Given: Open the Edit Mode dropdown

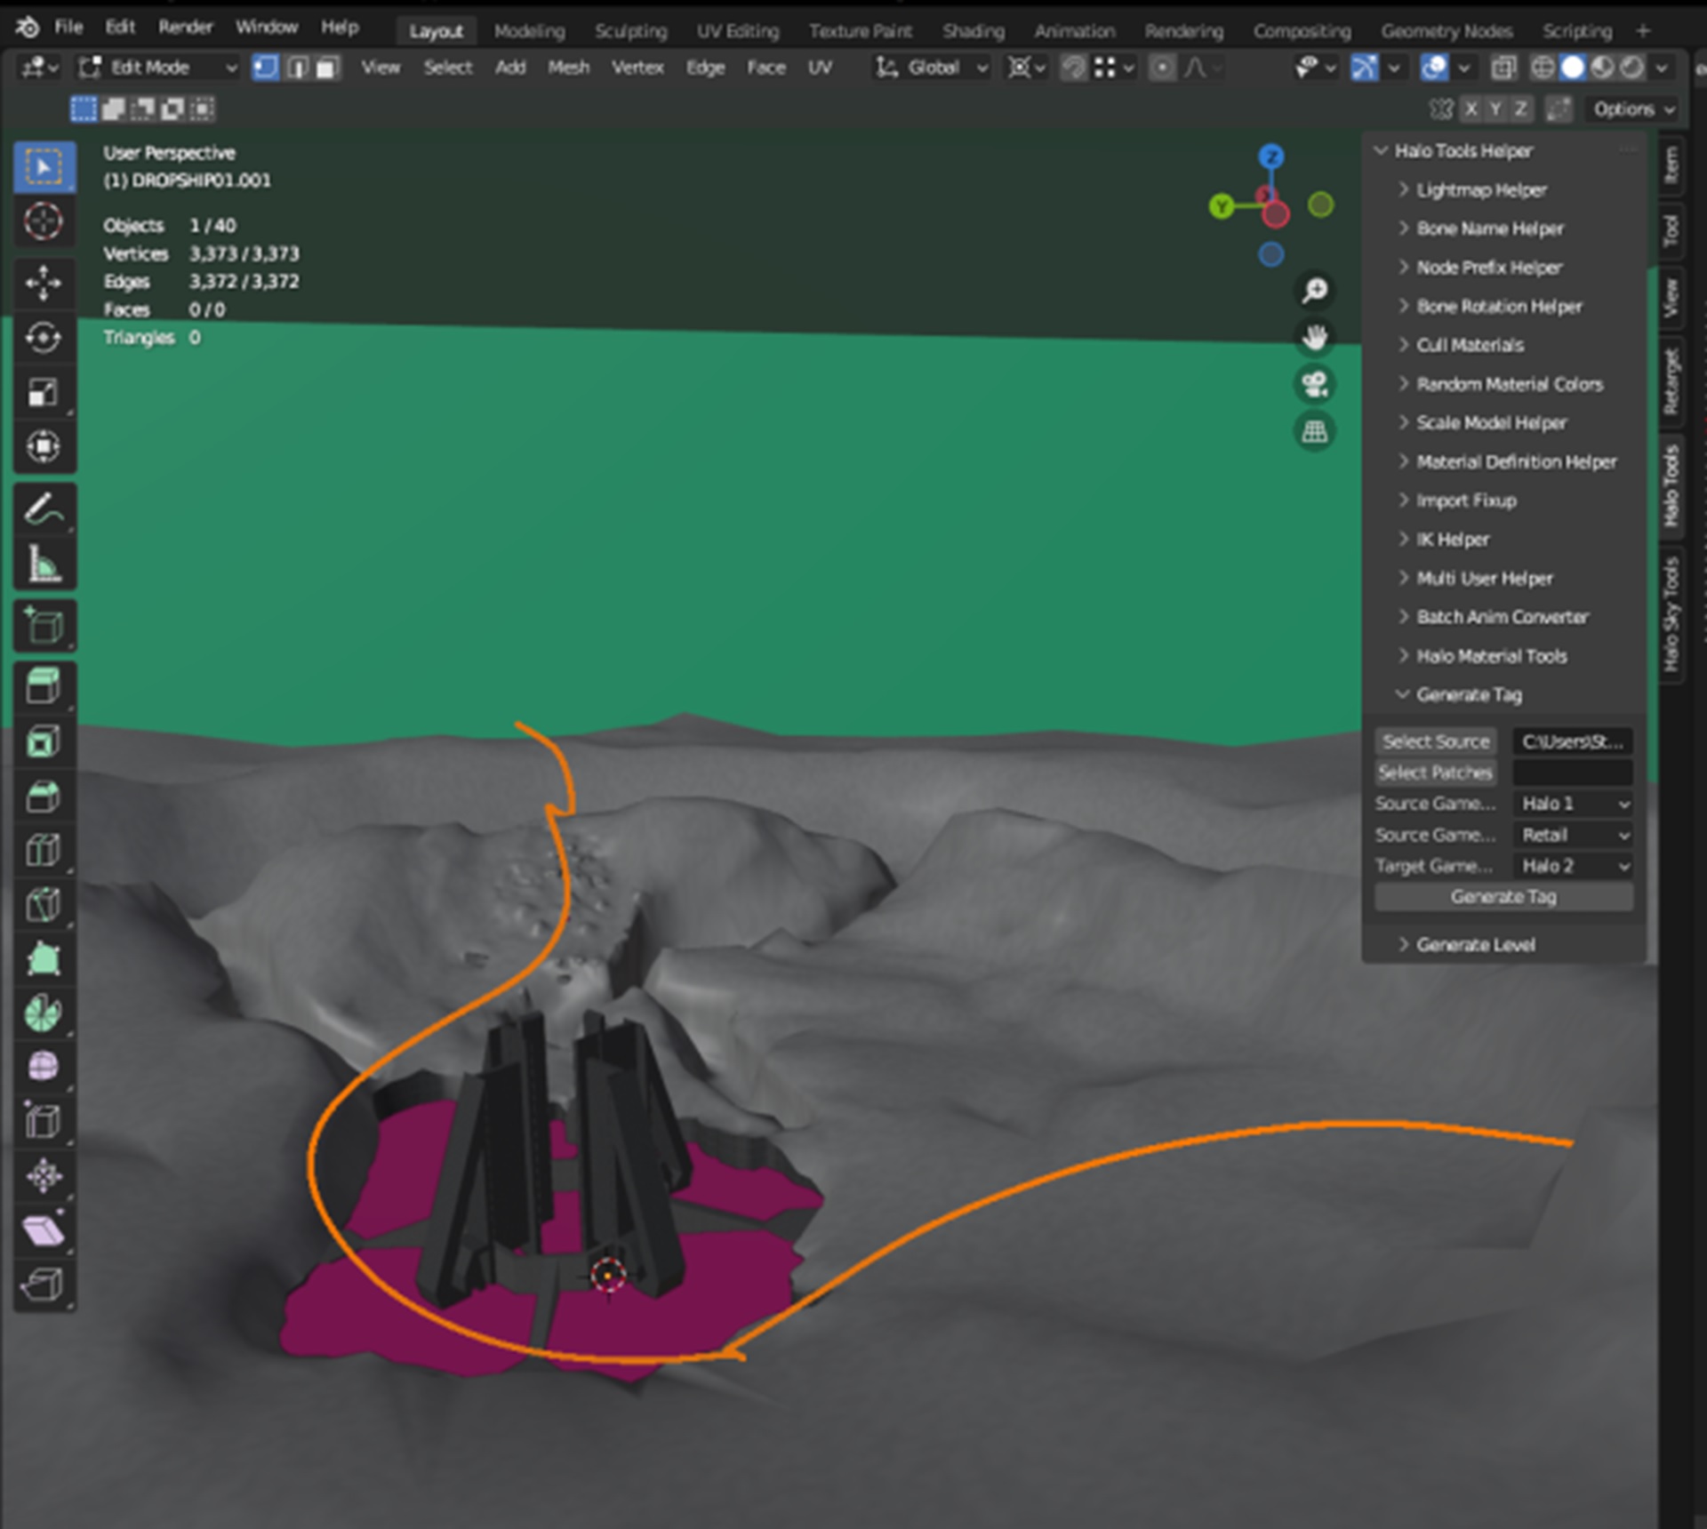Looking at the screenshot, I should tap(158, 68).
